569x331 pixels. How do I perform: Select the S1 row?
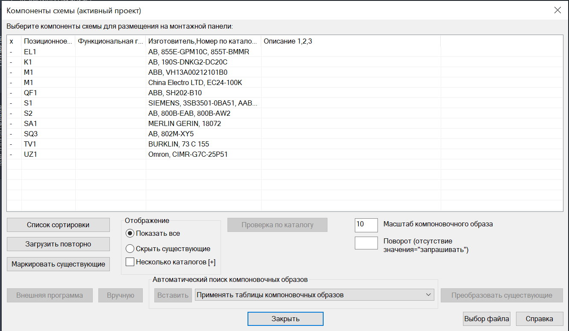point(285,103)
